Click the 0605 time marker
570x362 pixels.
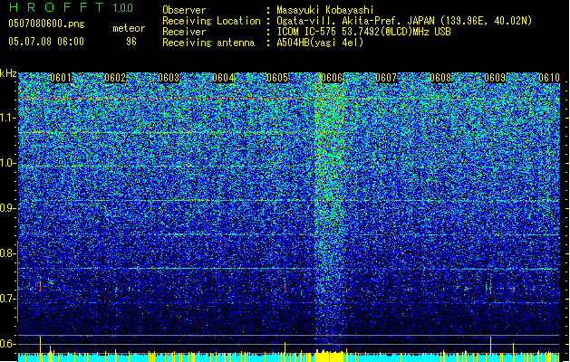coord(277,78)
